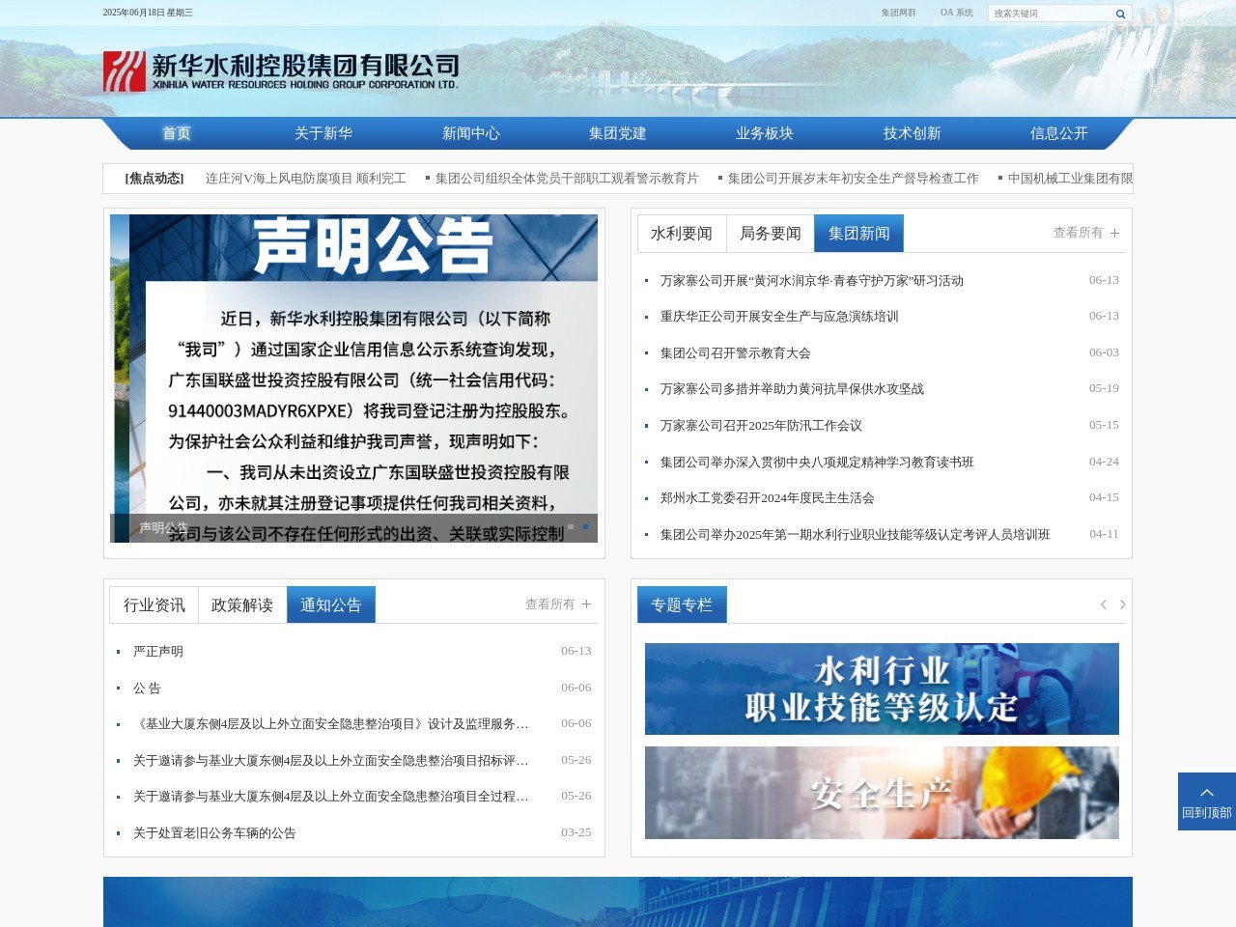Open the 集团网群 link
The image size is (1236, 927).
tap(898, 13)
